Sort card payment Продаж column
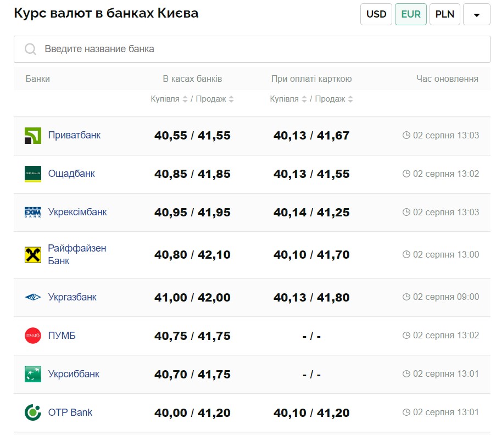This screenshot has height=435, width=496. pyautogui.click(x=350, y=99)
